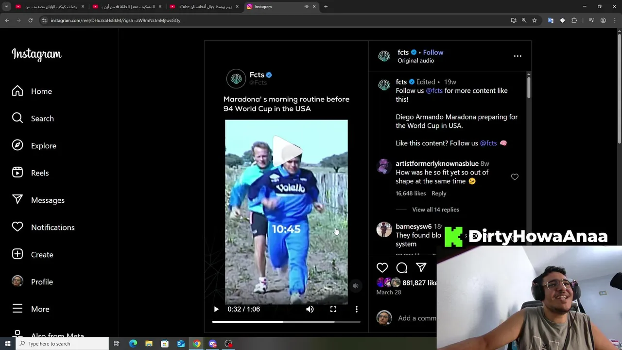Open barnesysw6's profile avatar
Viewport: 622px width, 350px height.
pyautogui.click(x=384, y=229)
